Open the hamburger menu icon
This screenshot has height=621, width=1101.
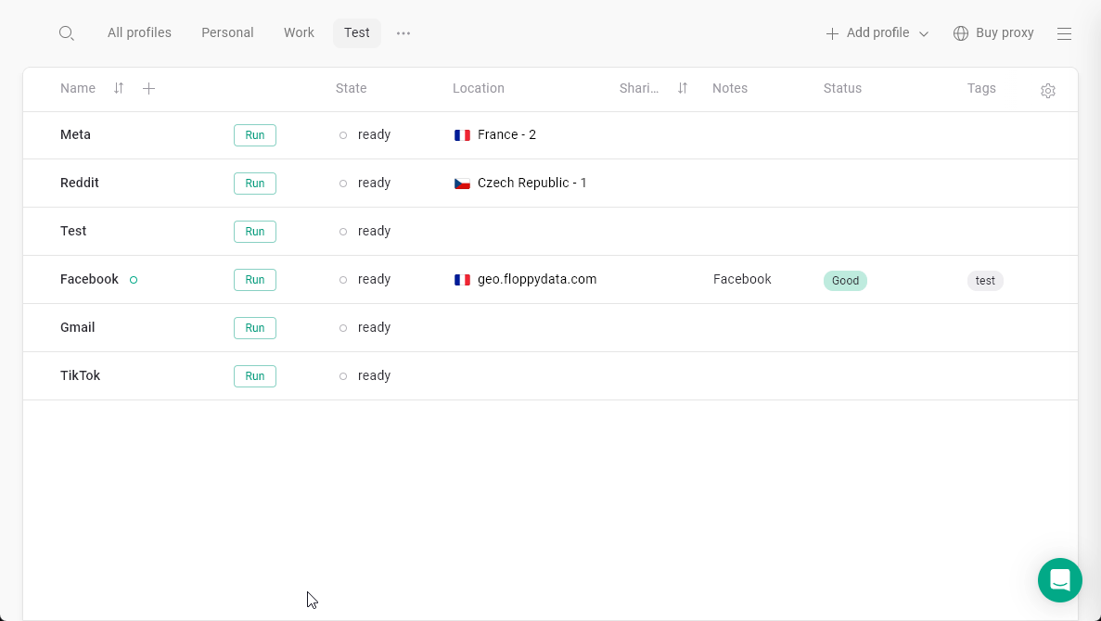pyautogui.click(x=1064, y=33)
